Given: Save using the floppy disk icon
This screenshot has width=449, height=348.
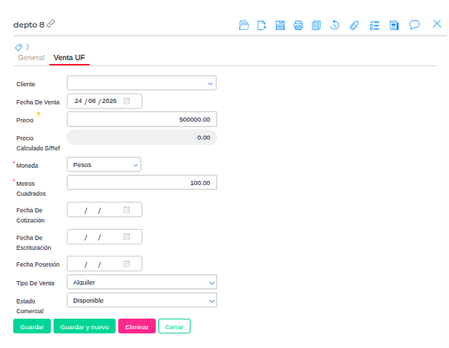Looking at the screenshot, I should coord(280,25).
